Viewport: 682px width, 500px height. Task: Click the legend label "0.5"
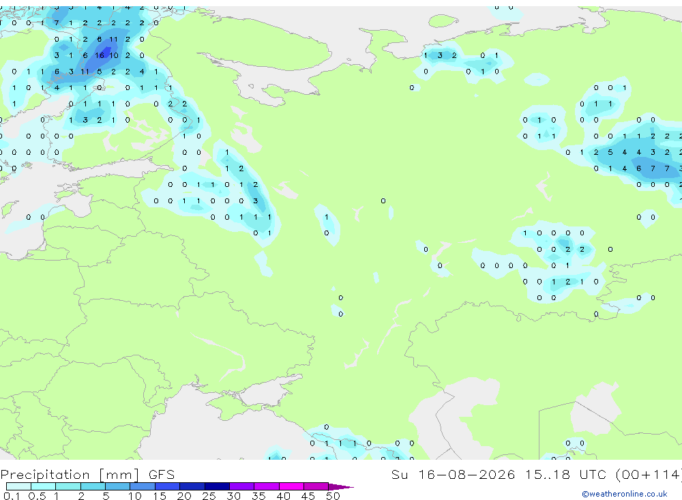pyautogui.click(x=37, y=496)
